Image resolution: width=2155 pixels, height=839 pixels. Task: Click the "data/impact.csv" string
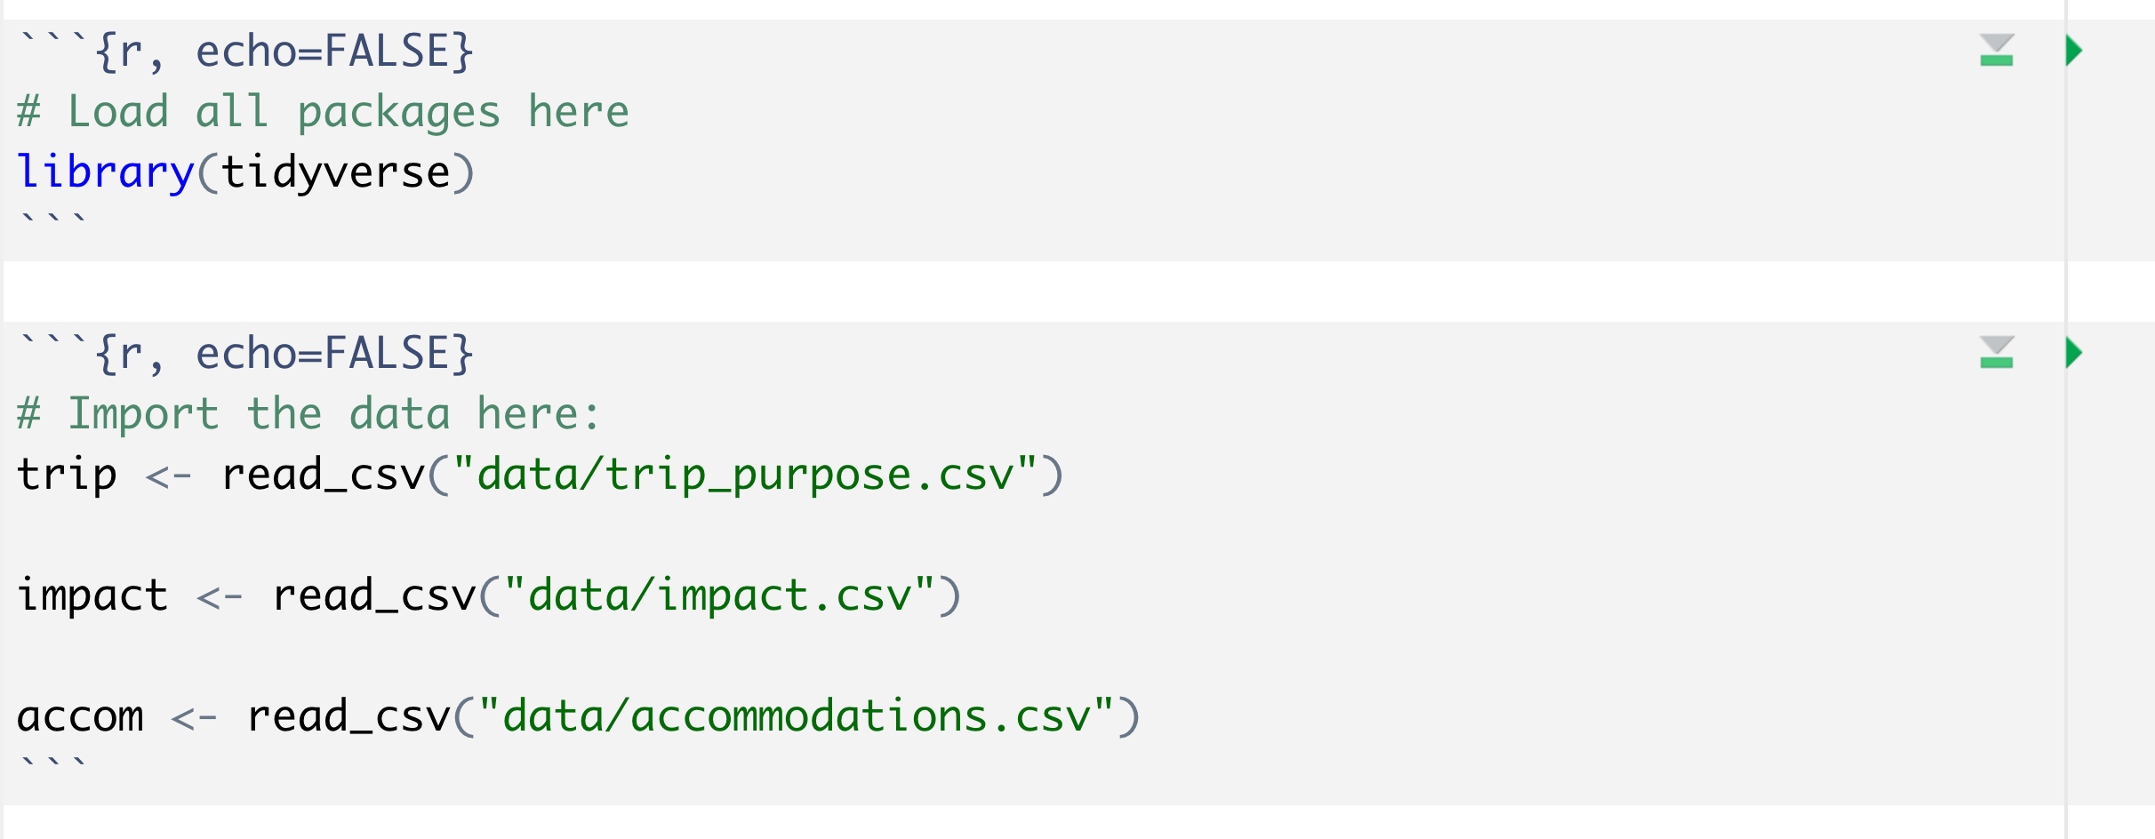point(718,595)
